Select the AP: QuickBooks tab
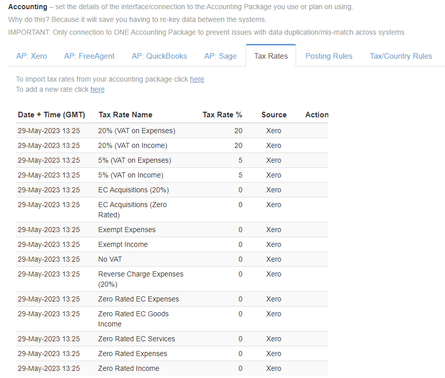 [x=159, y=56]
